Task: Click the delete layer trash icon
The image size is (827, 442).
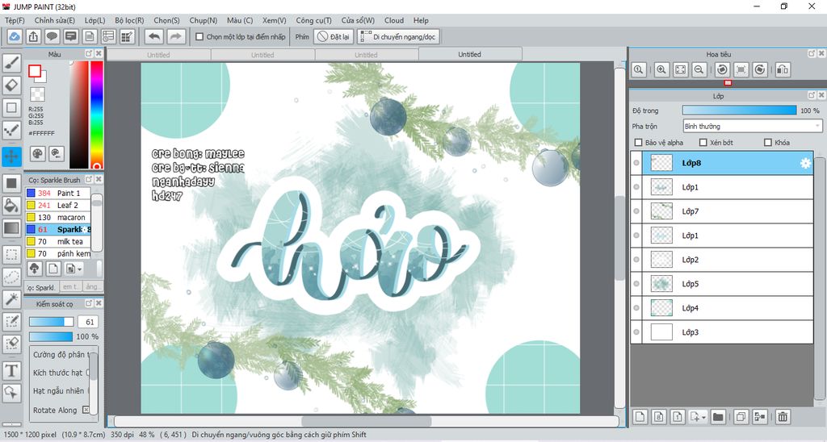Action: coord(783,417)
